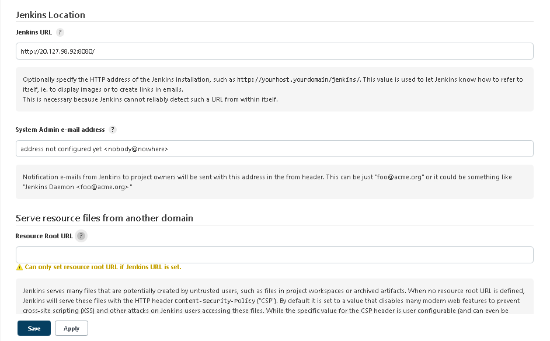
Task: Click the 'Serve resource files from another domain' heading
Action: pos(104,218)
